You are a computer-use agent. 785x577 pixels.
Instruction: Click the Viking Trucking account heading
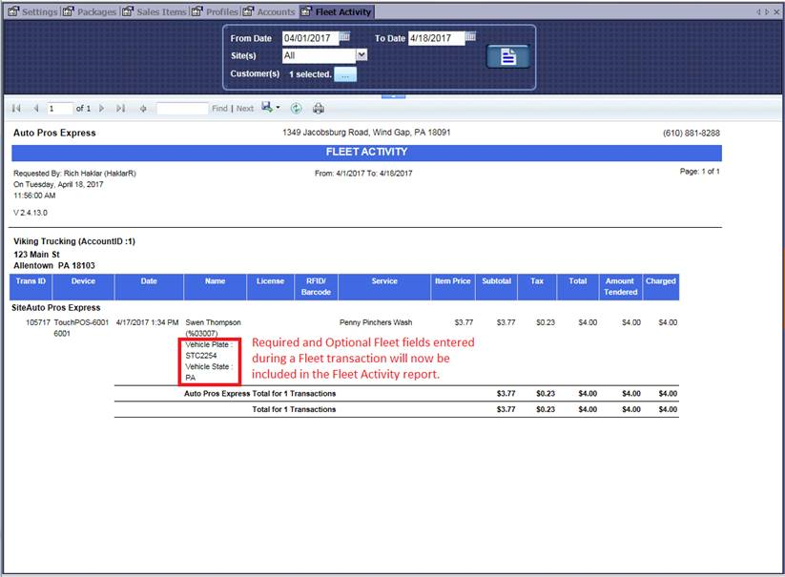[x=74, y=241]
